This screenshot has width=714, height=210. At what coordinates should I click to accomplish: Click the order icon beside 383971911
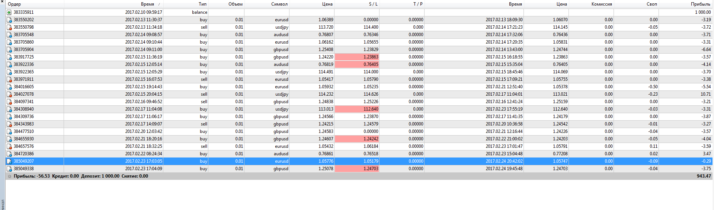(x=9, y=79)
